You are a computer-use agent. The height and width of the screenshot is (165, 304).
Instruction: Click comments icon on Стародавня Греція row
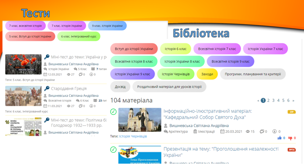coord(81,106)
